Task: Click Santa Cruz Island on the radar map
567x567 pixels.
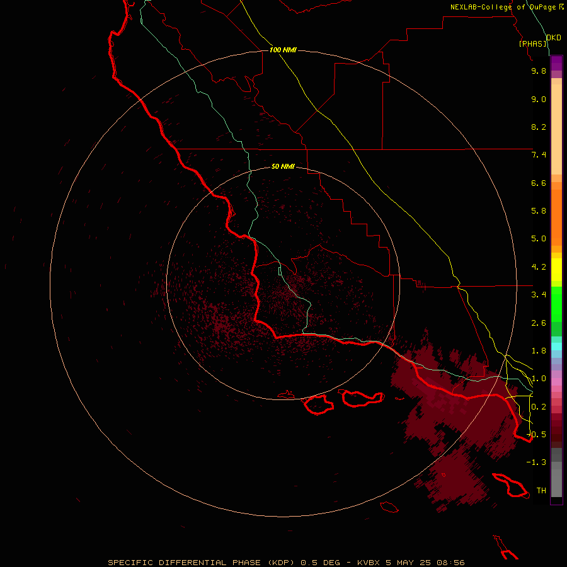Action: click(362, 398)
